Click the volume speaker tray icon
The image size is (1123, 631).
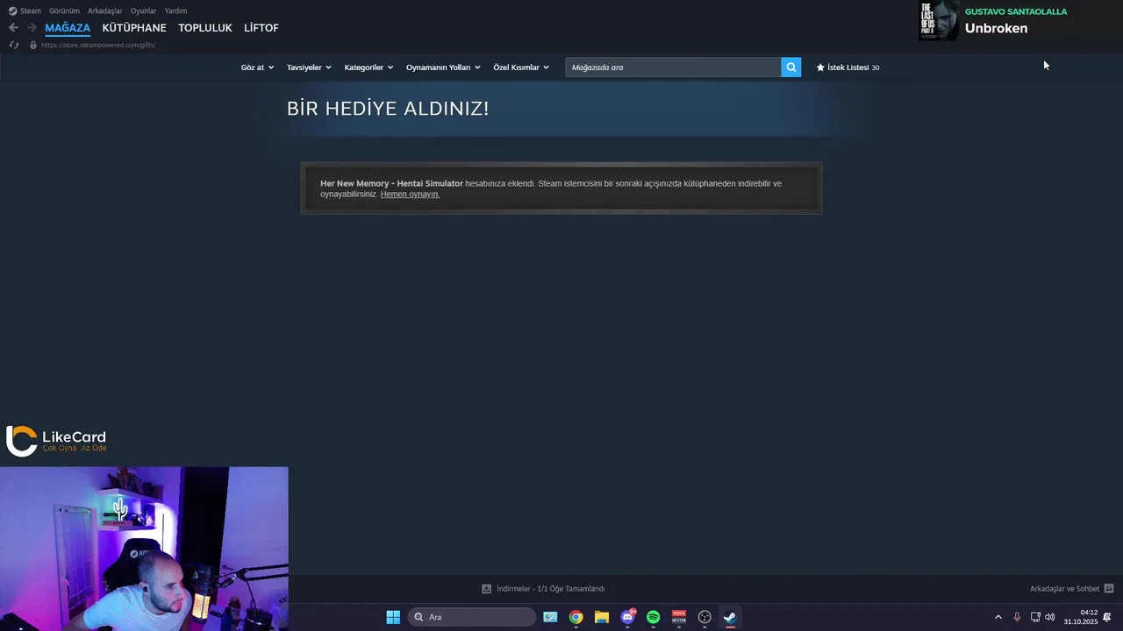pos(1050,617)
